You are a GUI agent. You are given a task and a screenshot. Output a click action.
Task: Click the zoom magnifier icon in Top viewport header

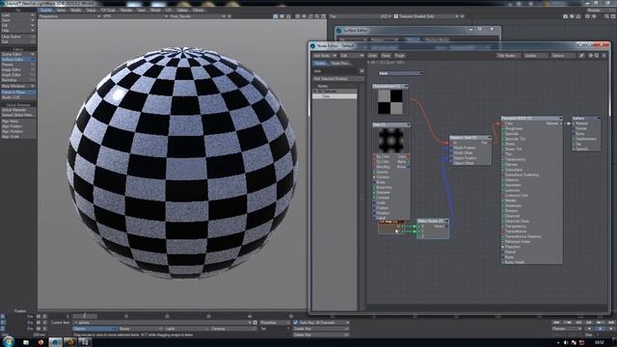click(606, 16)
